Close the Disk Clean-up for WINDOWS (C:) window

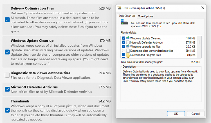(x=203, y=8)
